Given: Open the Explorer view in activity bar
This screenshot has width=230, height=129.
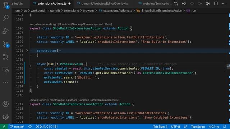Looking at the screenshot, I should (6, 5).
